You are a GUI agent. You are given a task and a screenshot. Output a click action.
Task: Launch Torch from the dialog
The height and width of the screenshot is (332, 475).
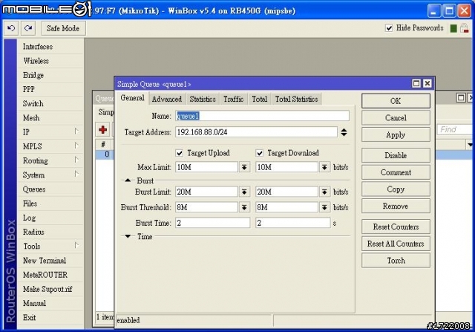396,261
